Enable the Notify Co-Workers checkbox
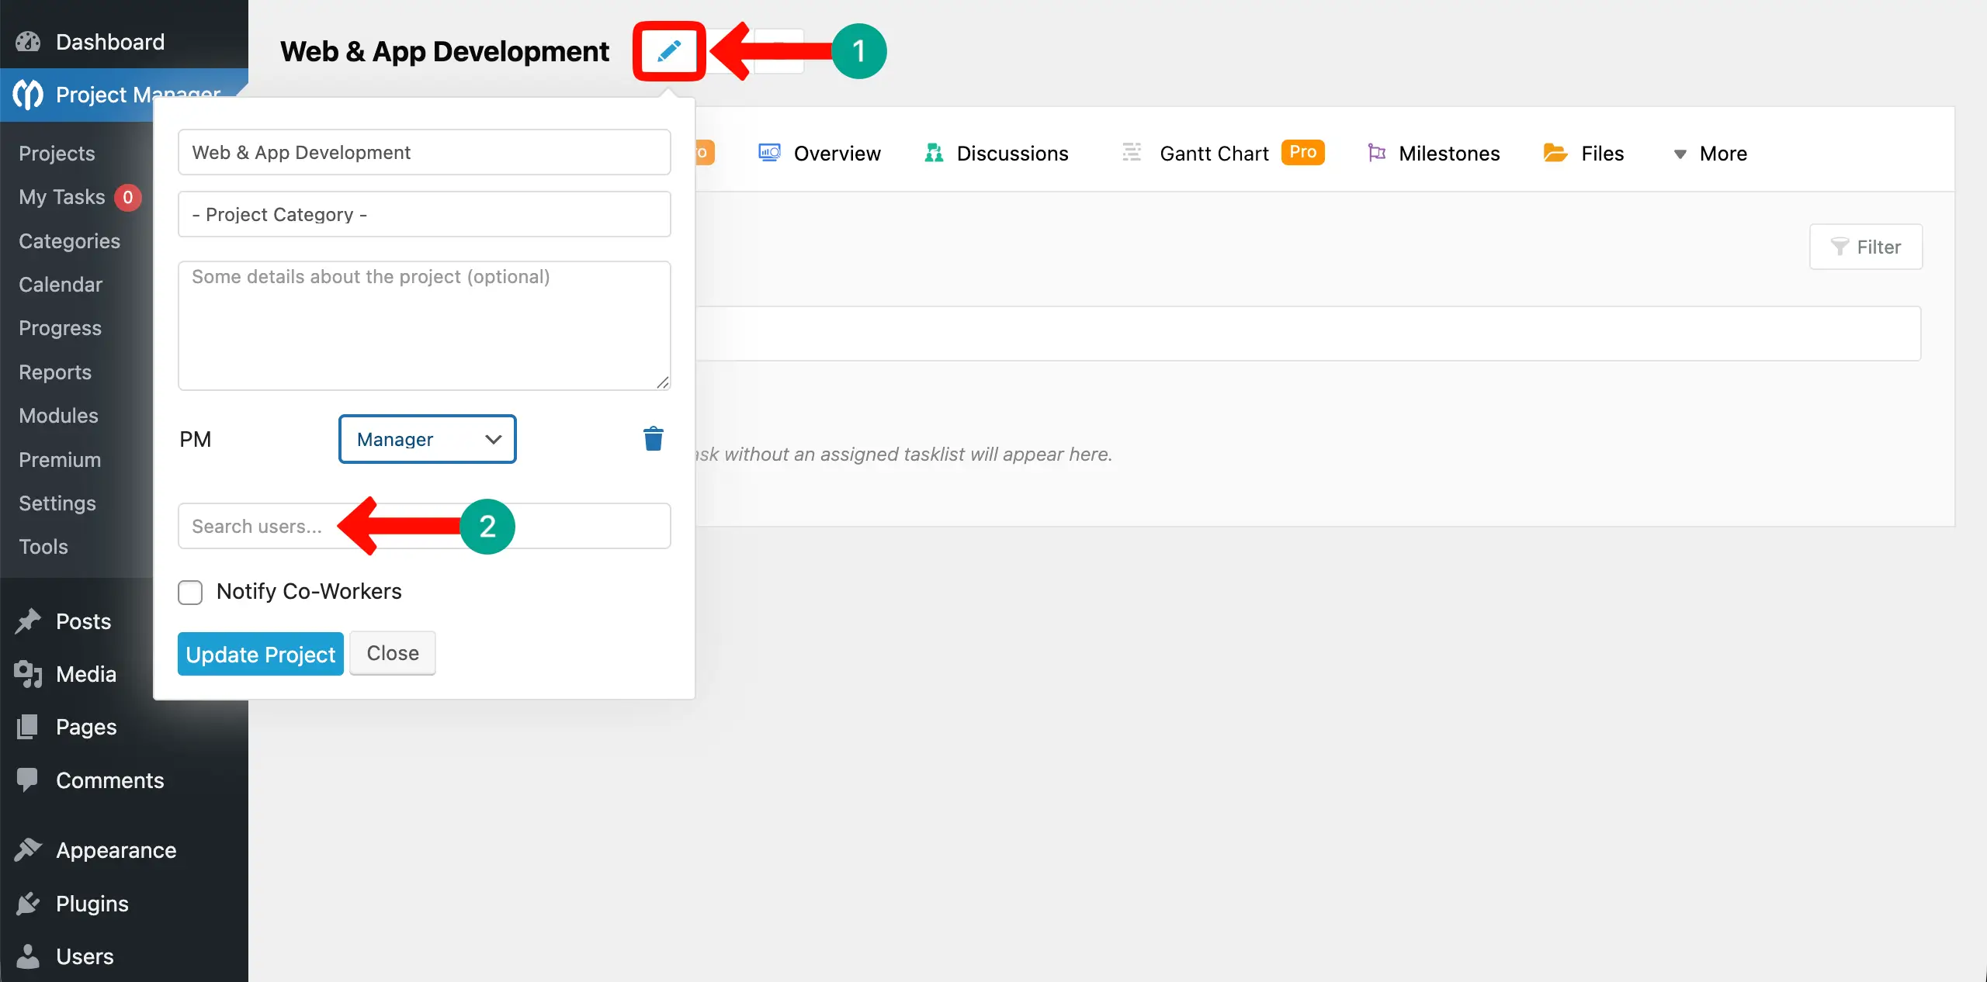The image size is (1987, 982). point(189,592)
